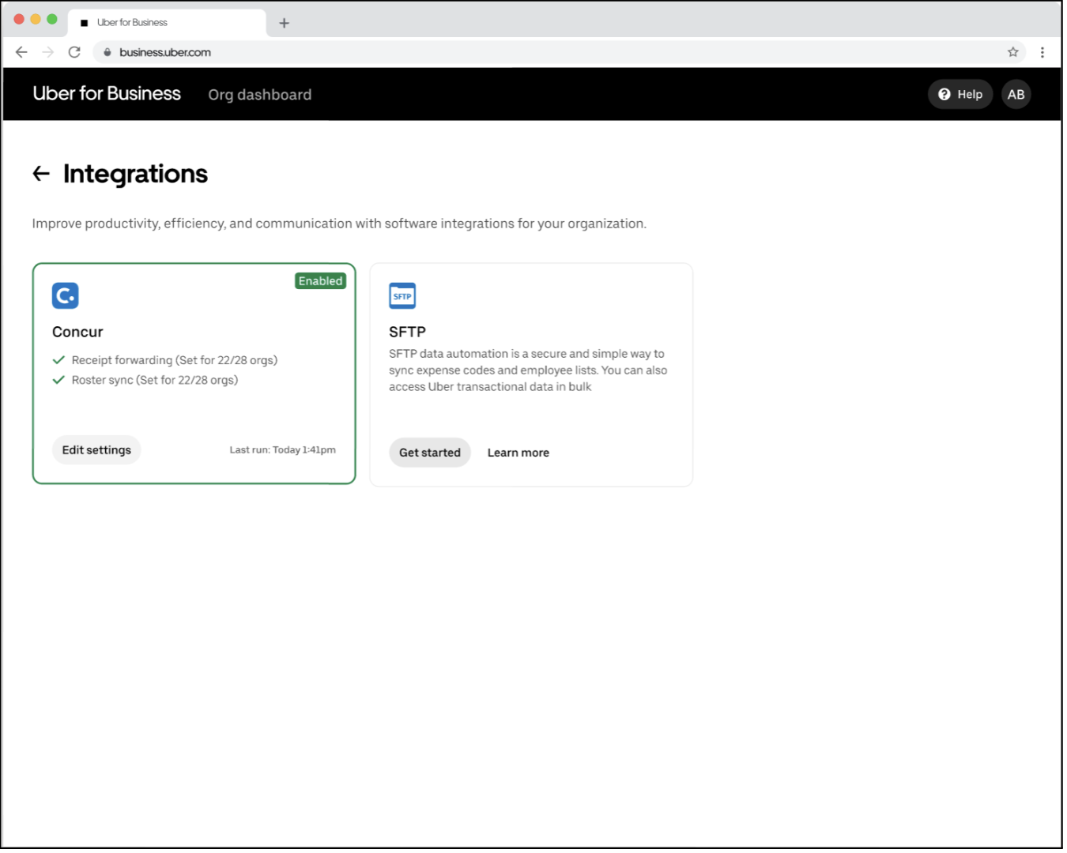The width and height of the screenshot is (1067, 853).
Task: Open the SFTP Learn more link
Action: click(518, 453)
